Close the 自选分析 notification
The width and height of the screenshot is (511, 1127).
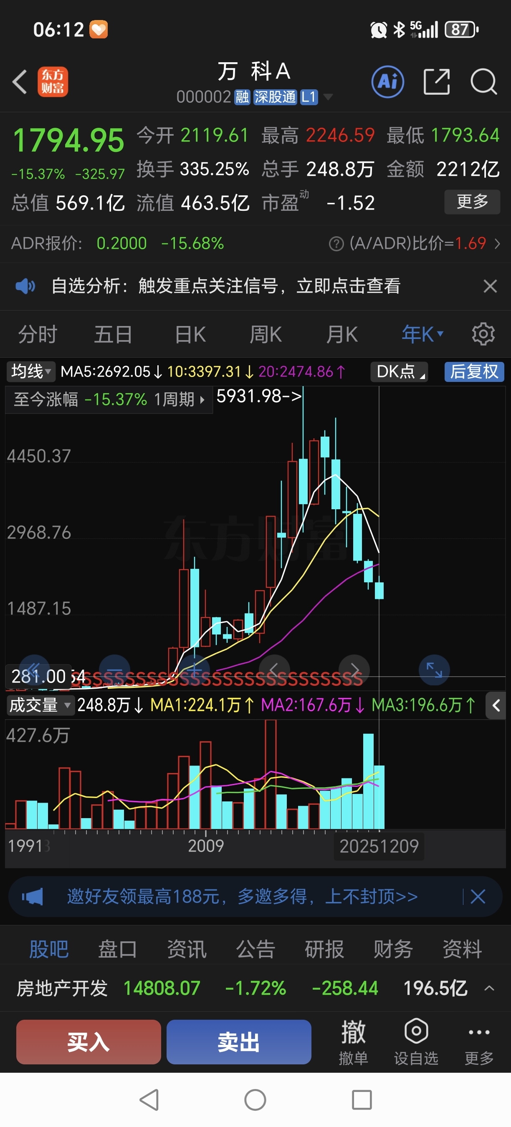(490, 286)
